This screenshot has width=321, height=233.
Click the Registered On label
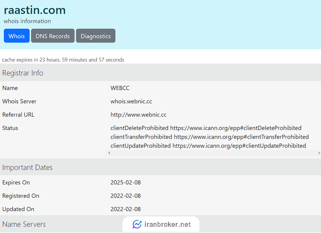[x=21, y=196]
